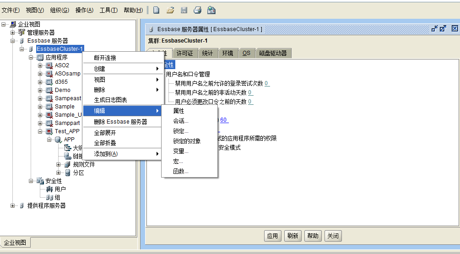The width and height of the screenshot is (460, 254).
Task: Select 变量... in the submenu
Action: coord(189,151)
